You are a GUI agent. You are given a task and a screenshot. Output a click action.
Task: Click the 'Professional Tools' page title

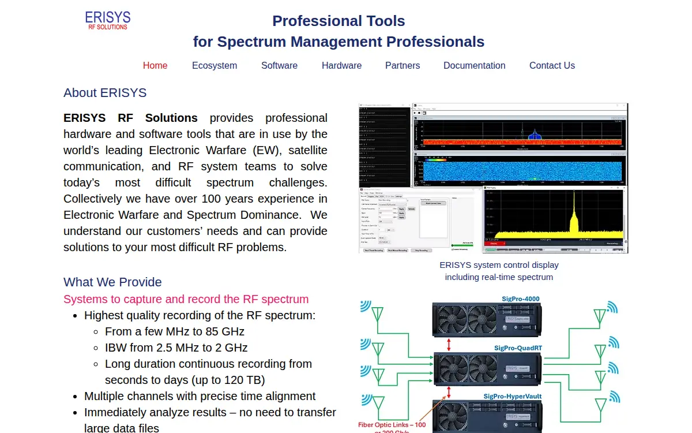(339, 21)
